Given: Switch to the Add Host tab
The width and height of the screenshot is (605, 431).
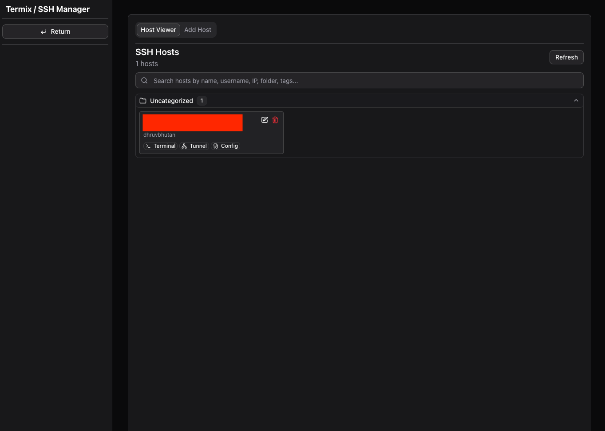Looking at the screenshot, I should point(198,30).
